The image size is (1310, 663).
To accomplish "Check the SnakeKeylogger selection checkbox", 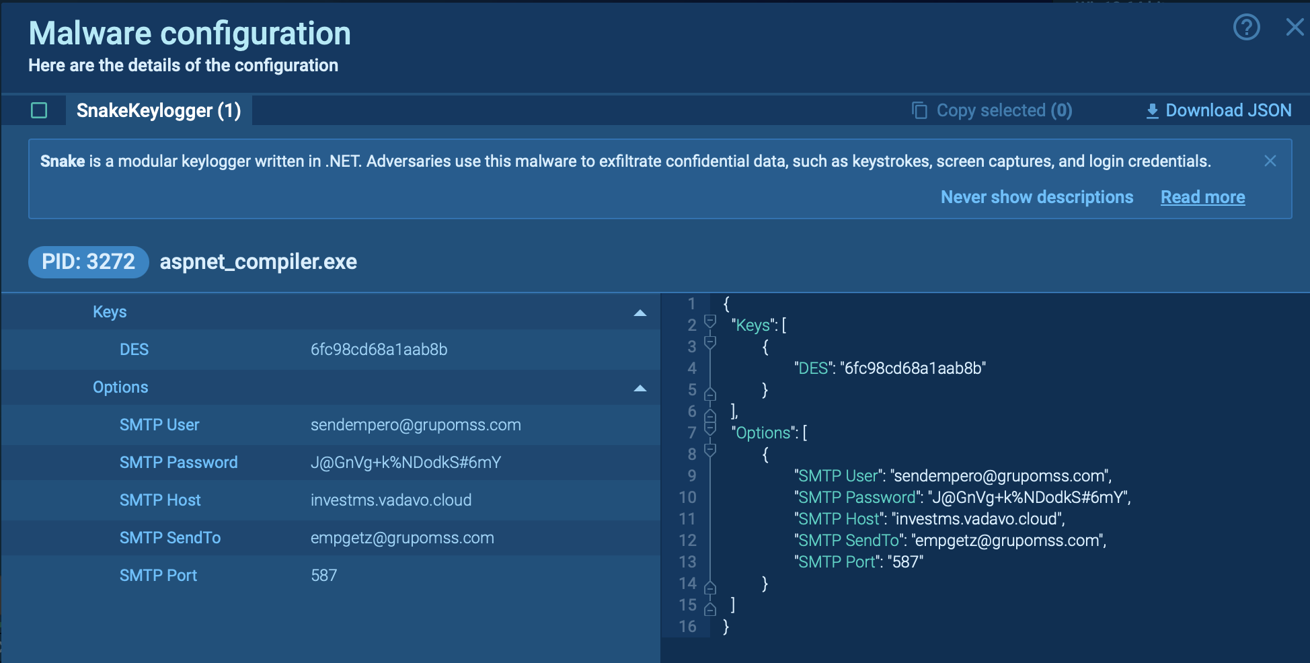I will pos(40,110).
